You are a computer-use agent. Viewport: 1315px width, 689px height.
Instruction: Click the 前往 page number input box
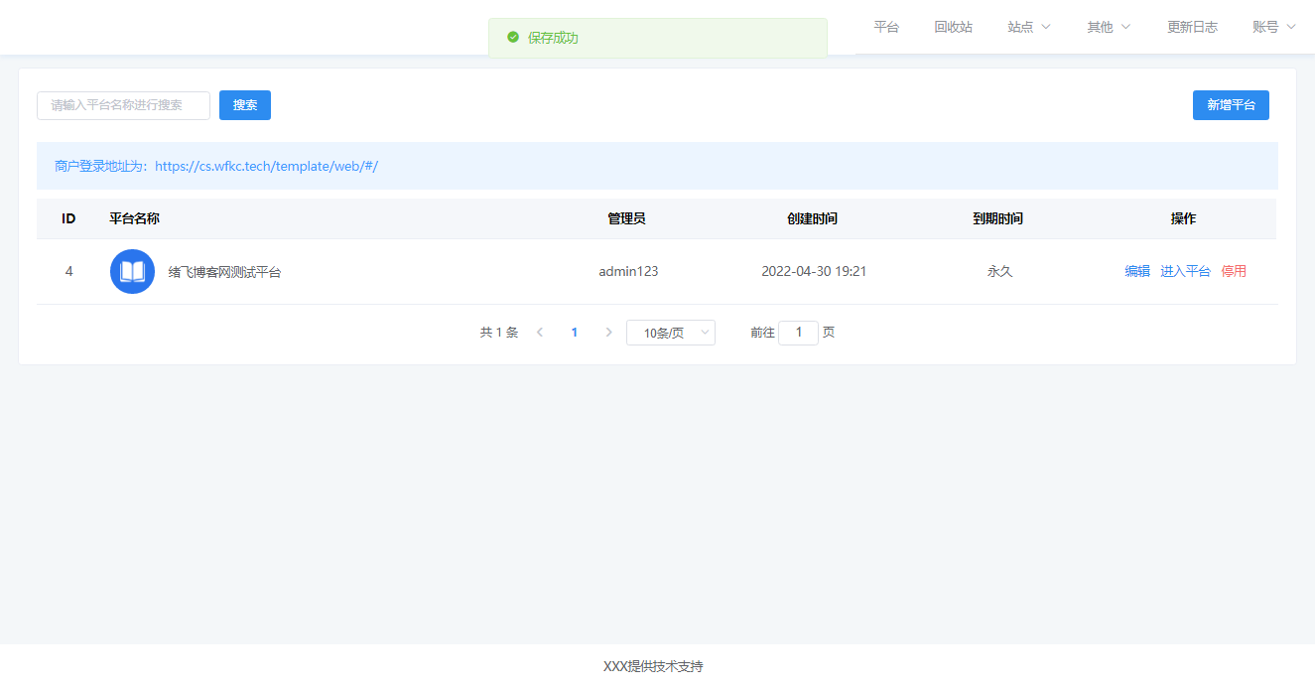click(798, 332)
